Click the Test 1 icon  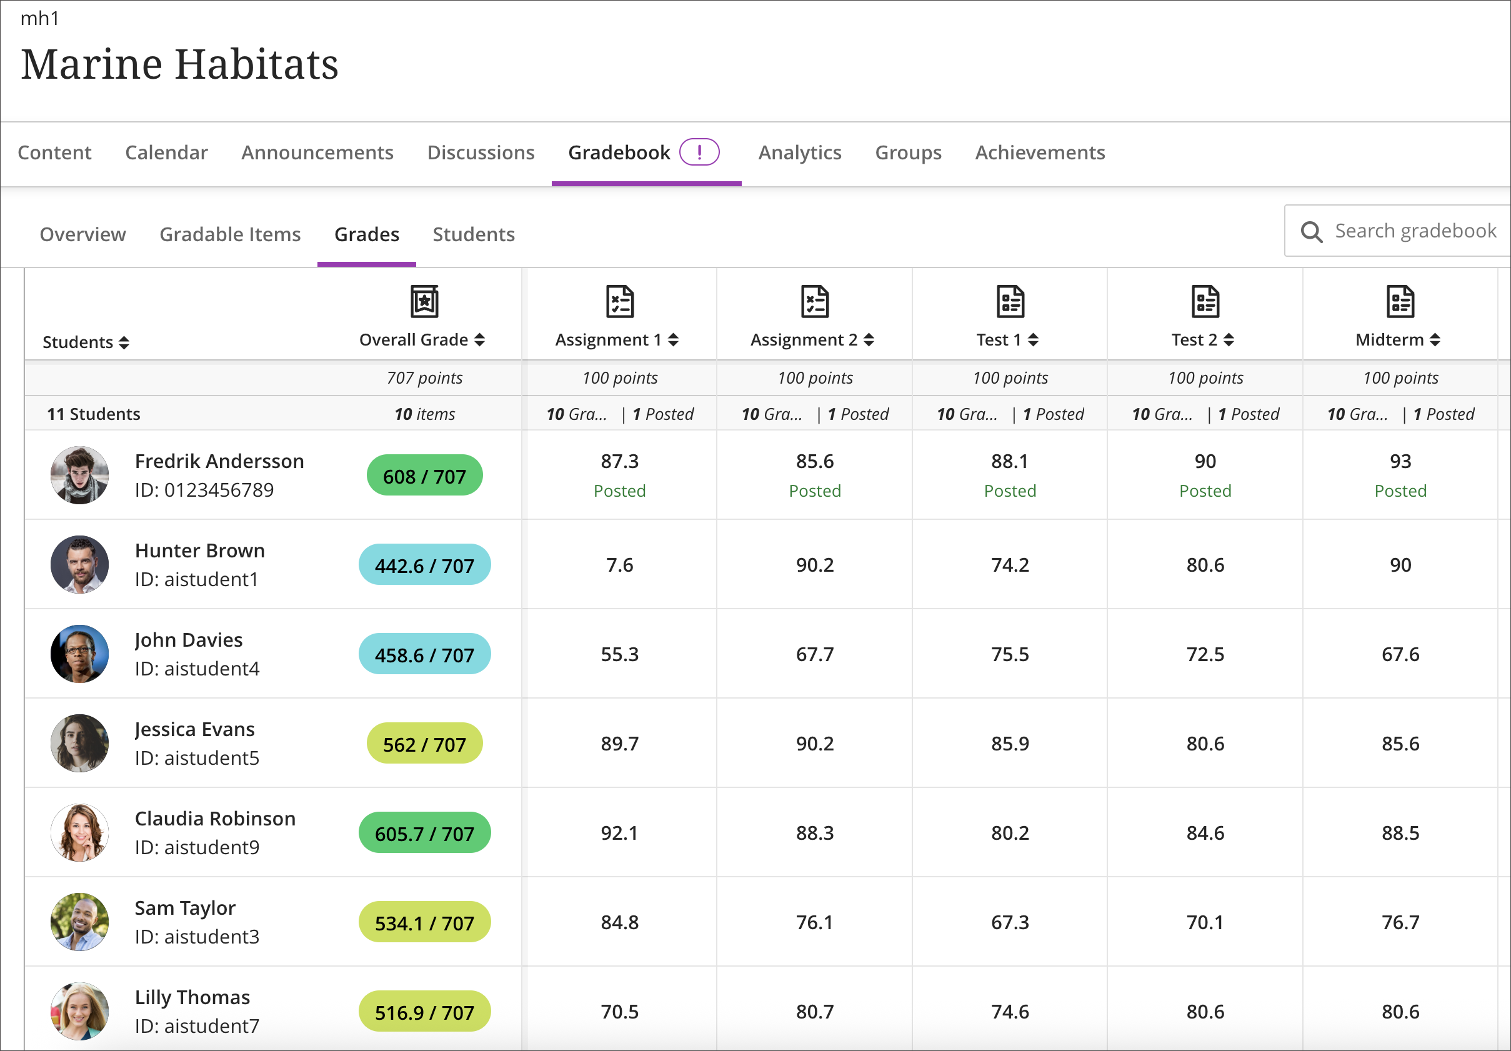[1010, 301]
